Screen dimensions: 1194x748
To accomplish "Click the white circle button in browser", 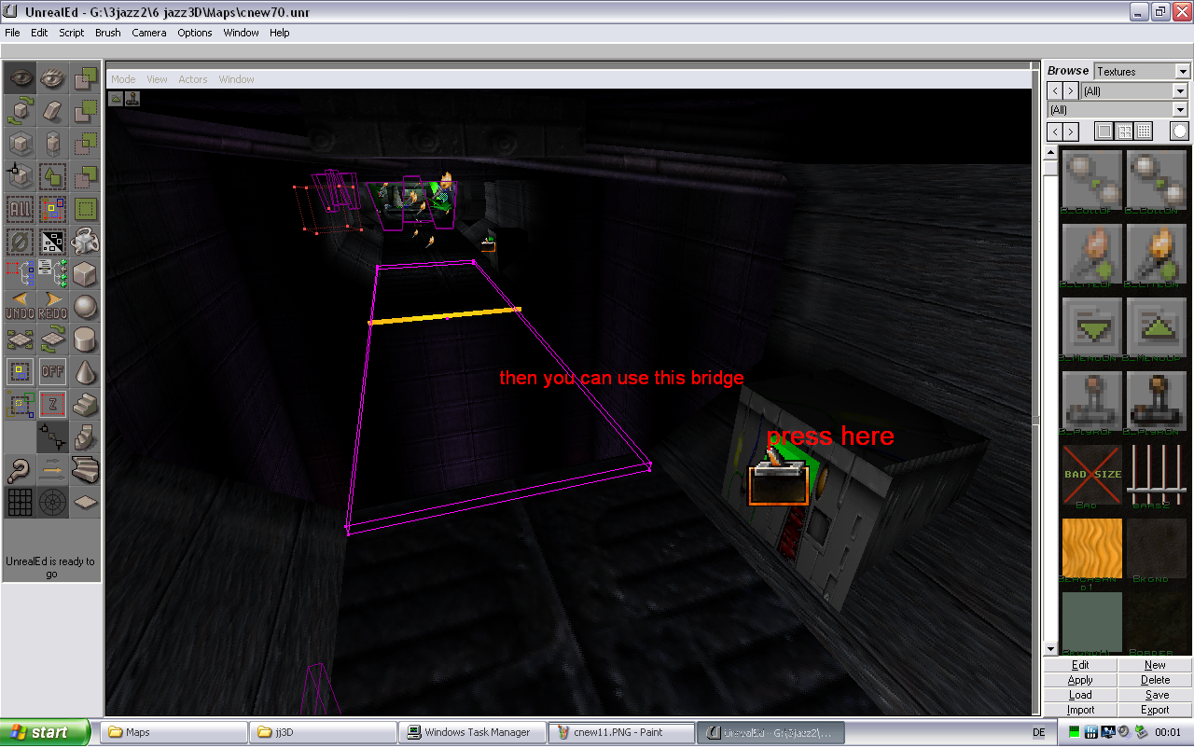I will [x=1180, y=132].
